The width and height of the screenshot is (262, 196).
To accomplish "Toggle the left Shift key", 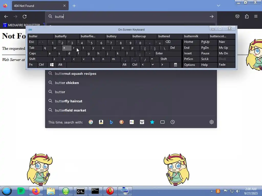I will (40, 59).
